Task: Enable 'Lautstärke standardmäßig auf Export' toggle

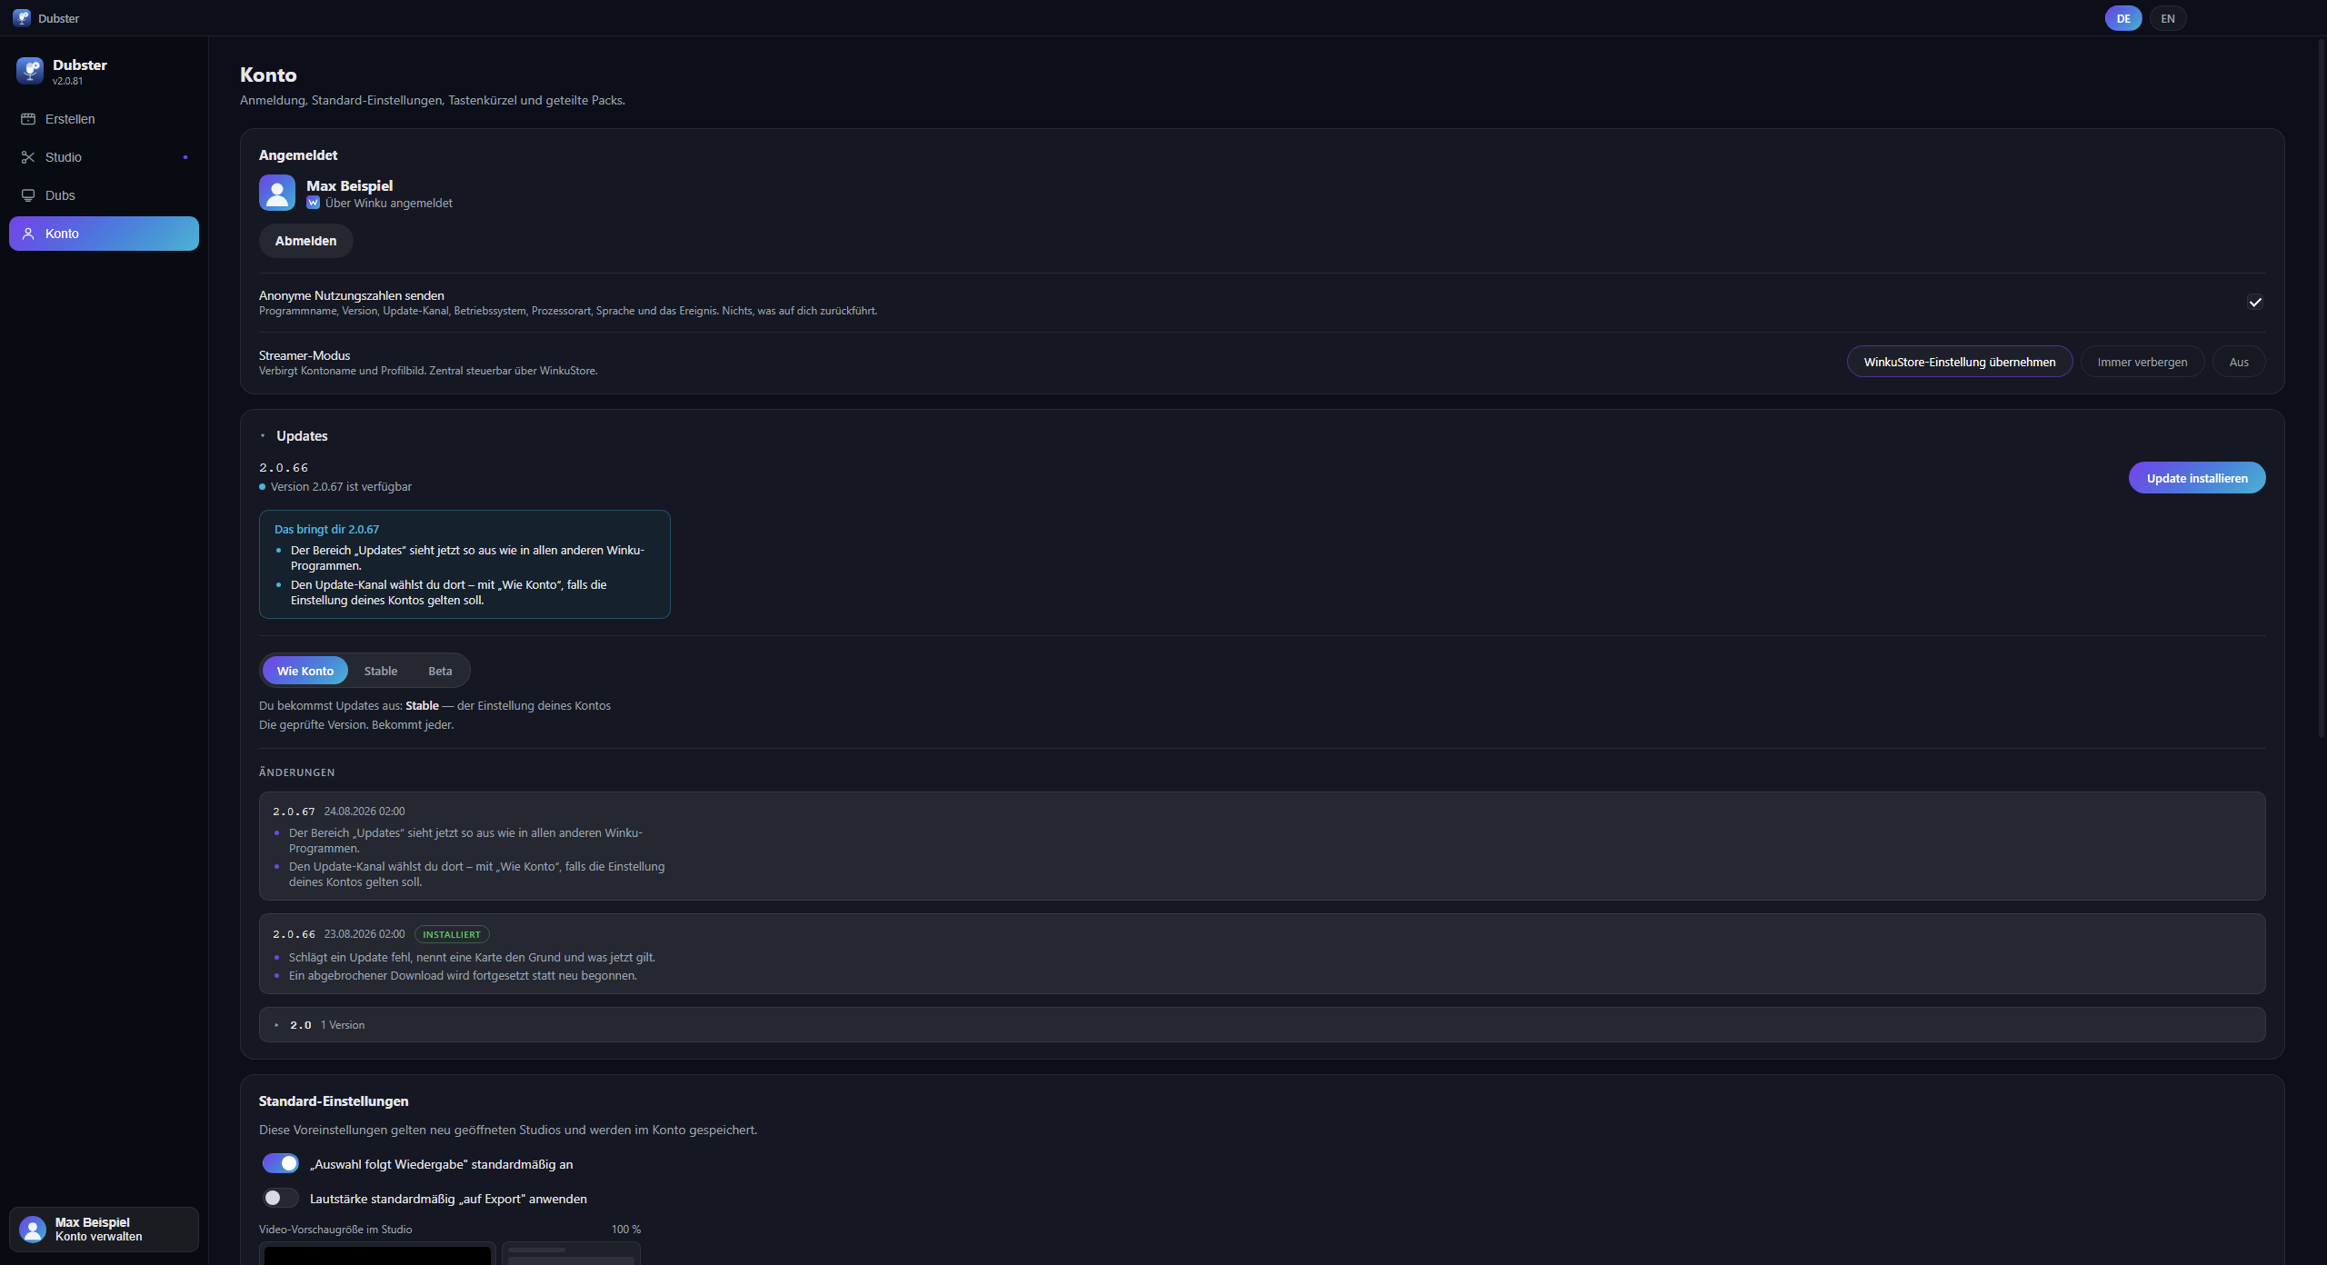Action: tap(281, 1198)
